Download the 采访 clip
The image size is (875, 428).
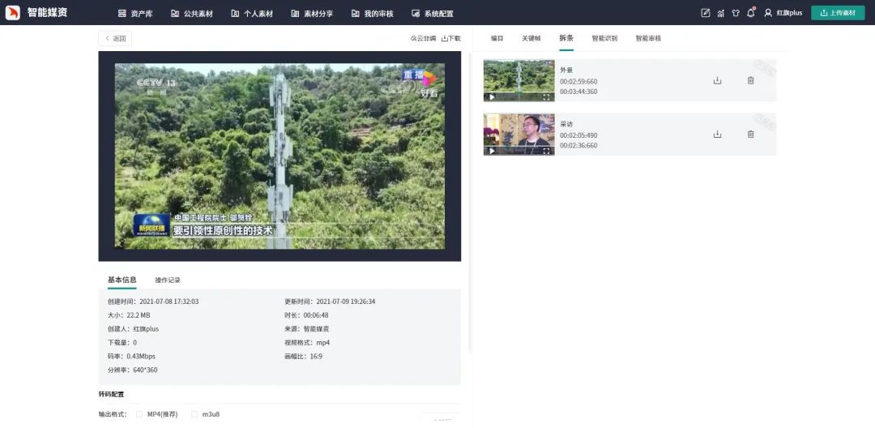point(717,135)
